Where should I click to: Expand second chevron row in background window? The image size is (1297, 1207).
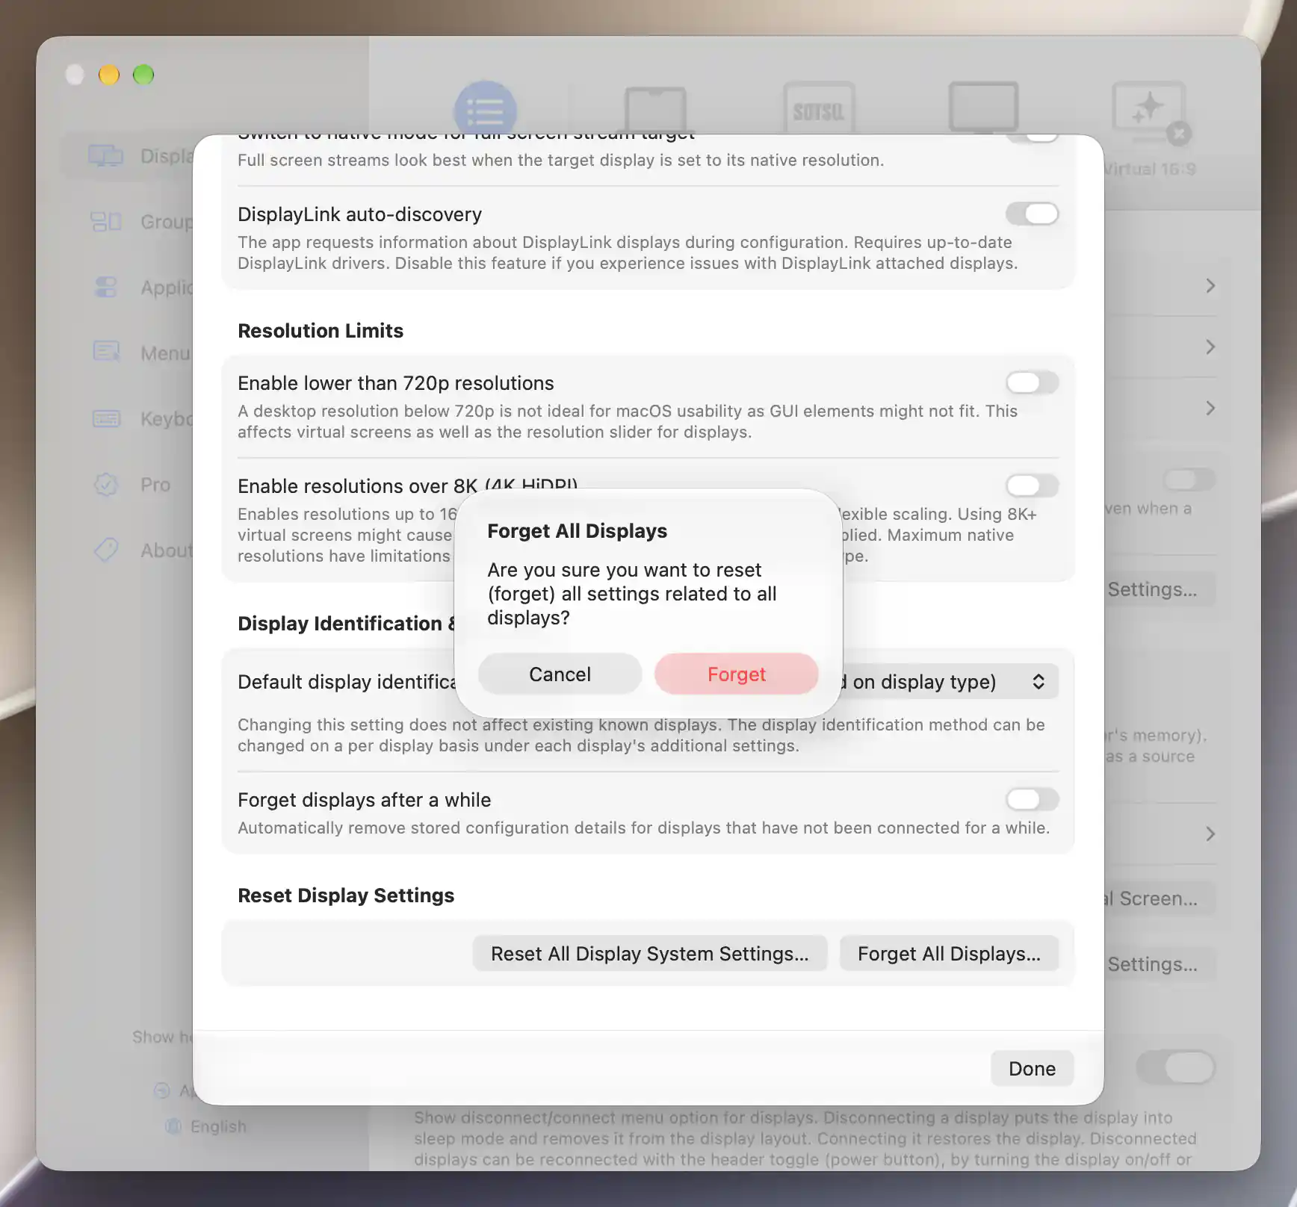click(x=1210, y=347)
